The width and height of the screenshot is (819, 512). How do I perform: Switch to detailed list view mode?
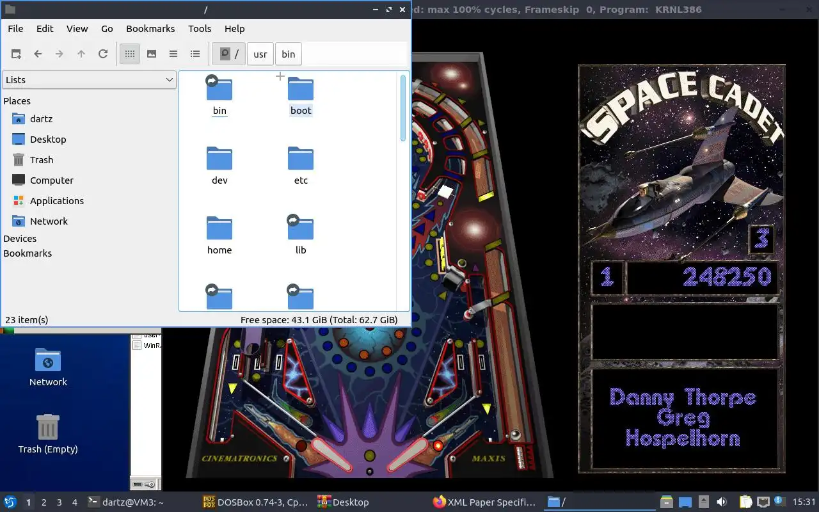pos(195,54)
